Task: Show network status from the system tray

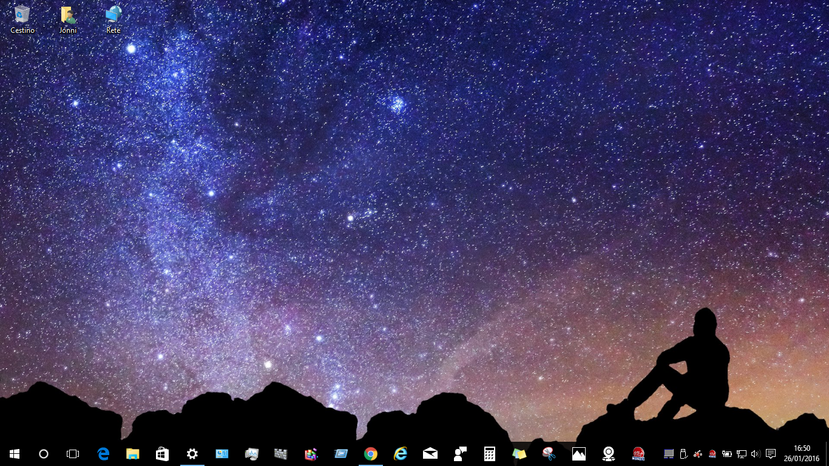Action: [x=740, y=454]
